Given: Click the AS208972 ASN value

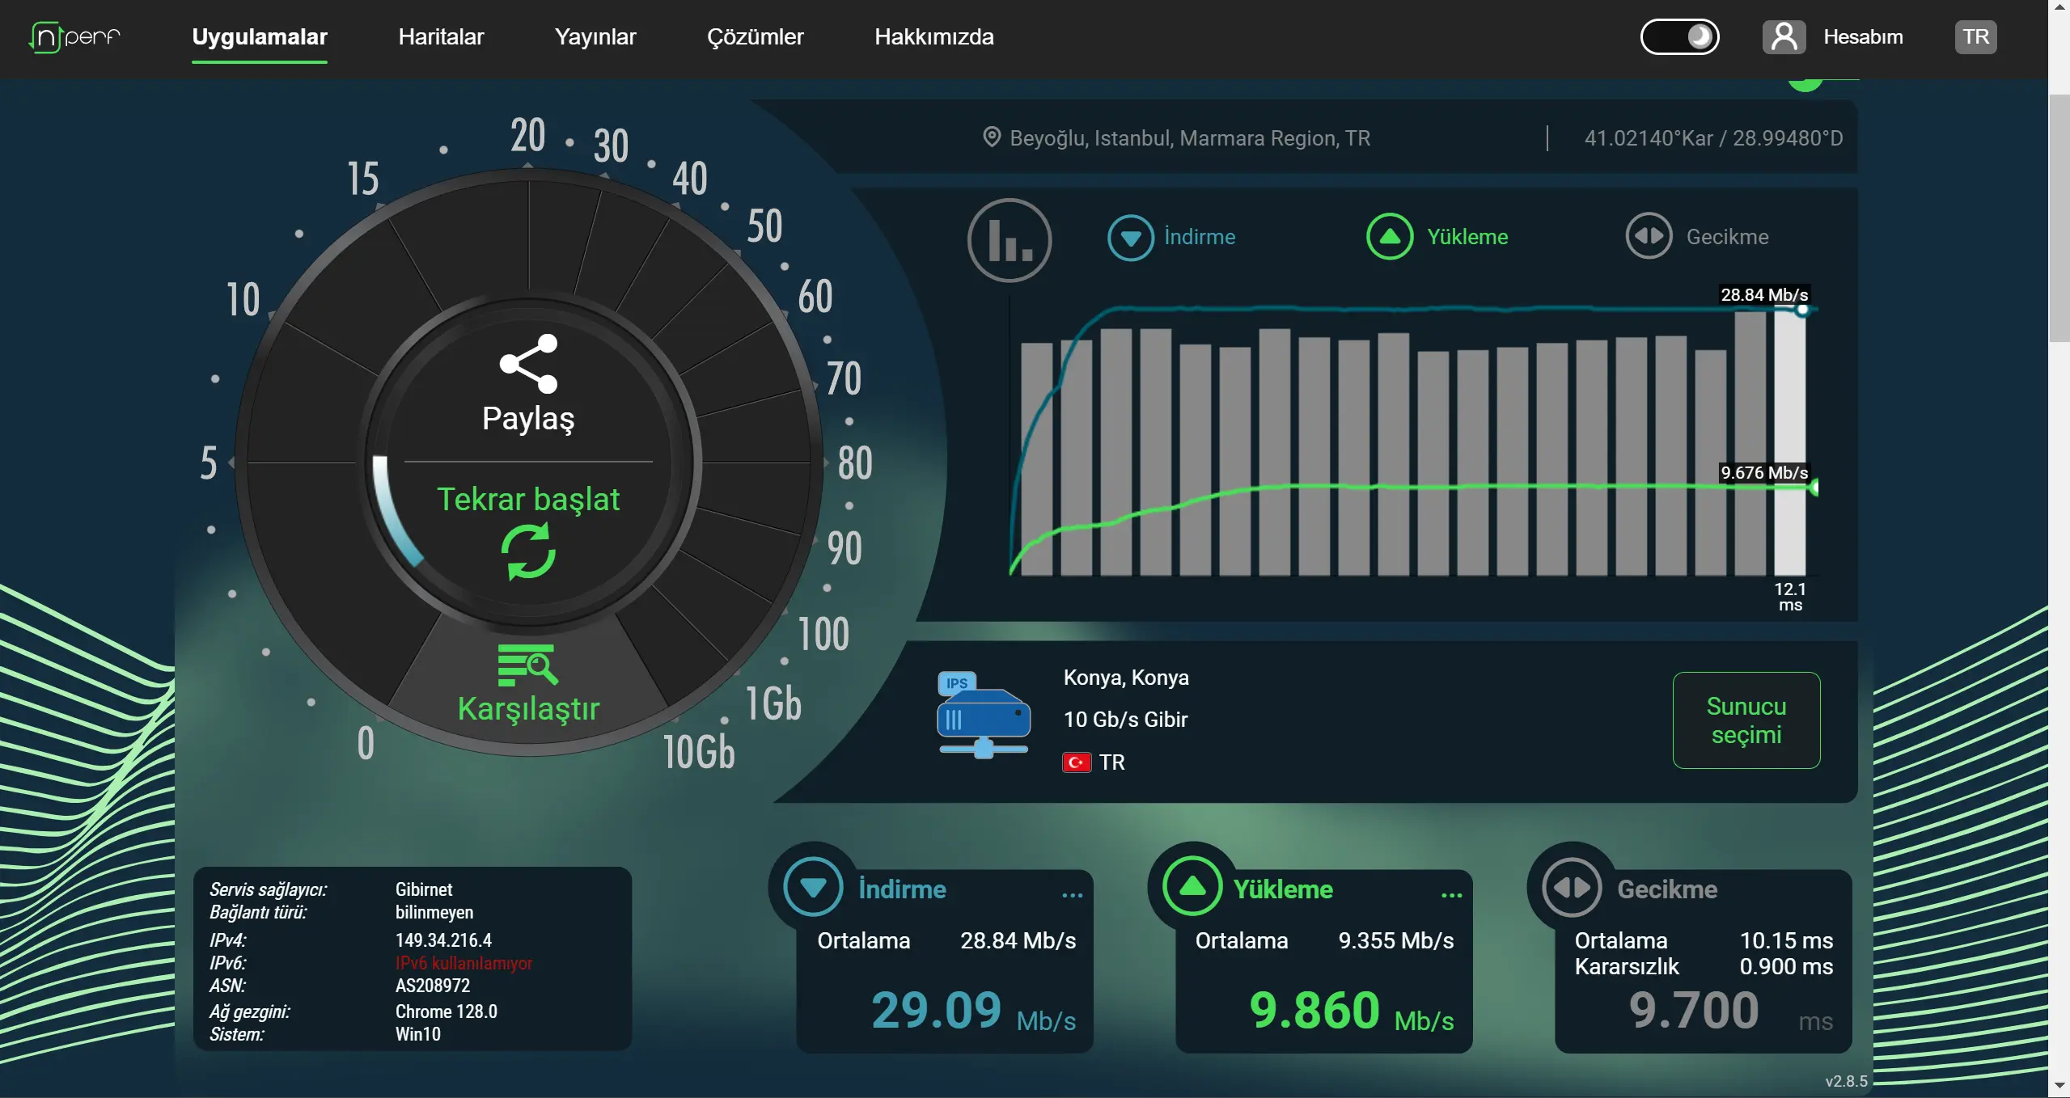Looking at the screenshot, I should click(432, 986).
